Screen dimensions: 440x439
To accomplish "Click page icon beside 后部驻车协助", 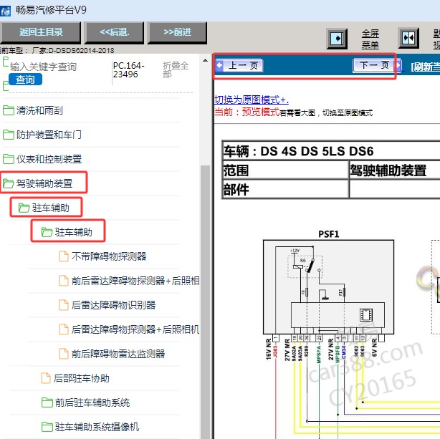I will click(46, 378).
